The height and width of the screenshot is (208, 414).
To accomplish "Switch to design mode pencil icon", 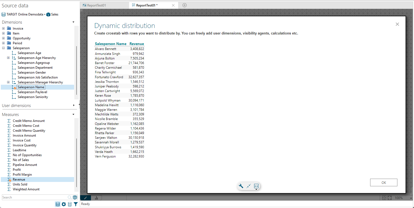I will tap(86, 198).
